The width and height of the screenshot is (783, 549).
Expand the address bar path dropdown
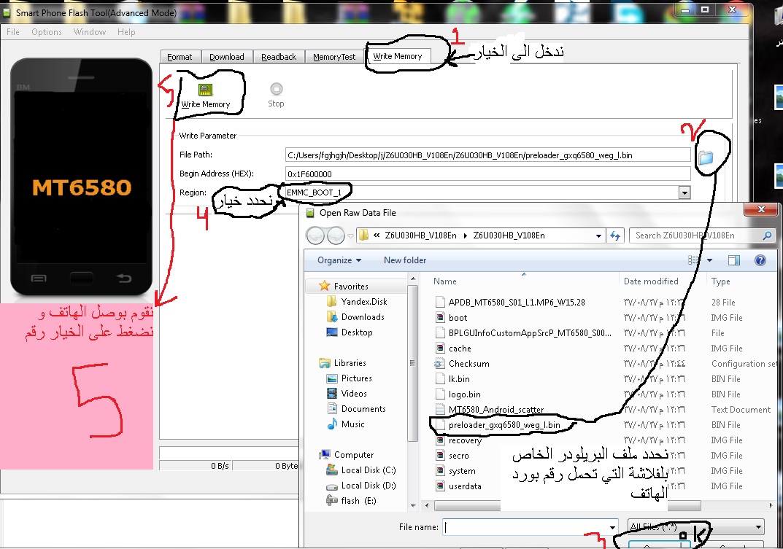598,235
